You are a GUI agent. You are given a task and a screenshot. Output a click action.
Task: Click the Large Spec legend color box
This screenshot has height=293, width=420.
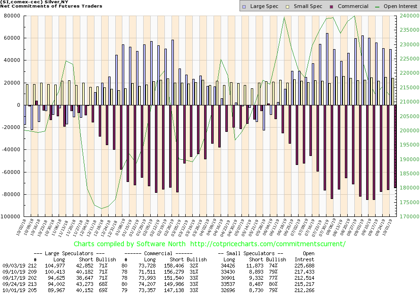coord(243,7)
